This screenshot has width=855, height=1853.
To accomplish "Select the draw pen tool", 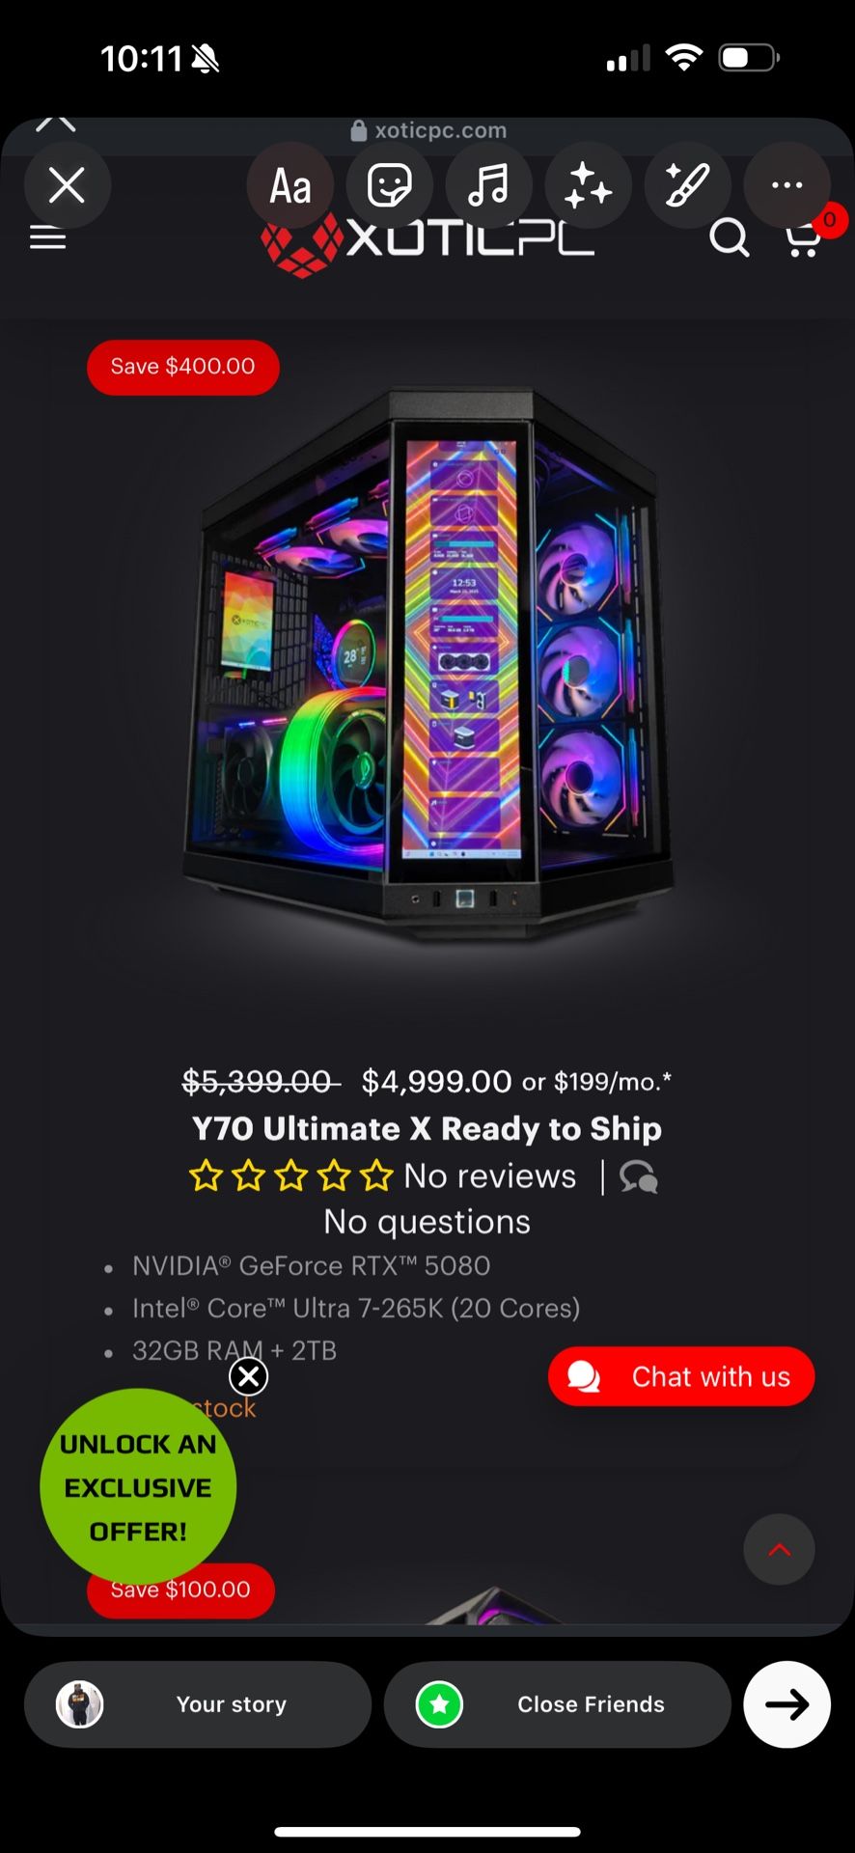I will [687, 185].
